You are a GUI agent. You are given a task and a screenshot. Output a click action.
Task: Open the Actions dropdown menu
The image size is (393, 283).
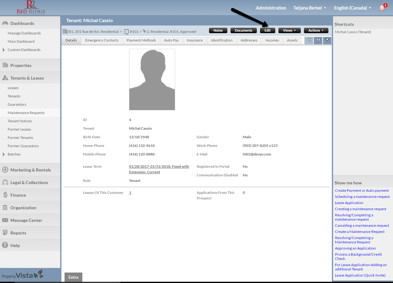316,30
